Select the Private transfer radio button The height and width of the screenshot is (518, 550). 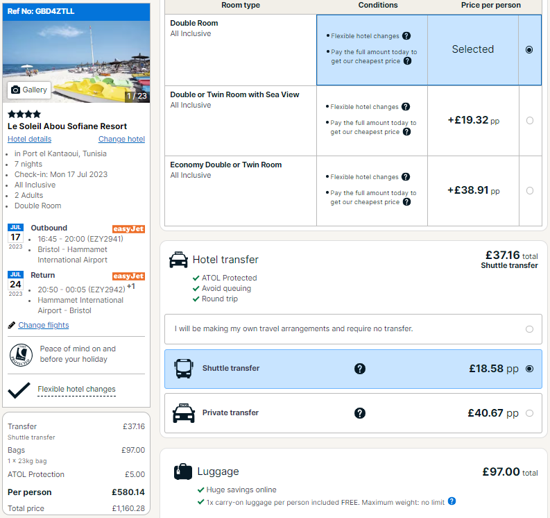point(529,413)
